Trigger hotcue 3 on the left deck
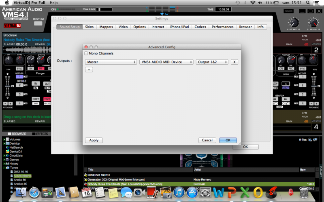Viewport: 324px width, 202px height. (19, 94)
